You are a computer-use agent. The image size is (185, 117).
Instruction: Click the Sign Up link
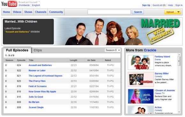coord(146,5)
